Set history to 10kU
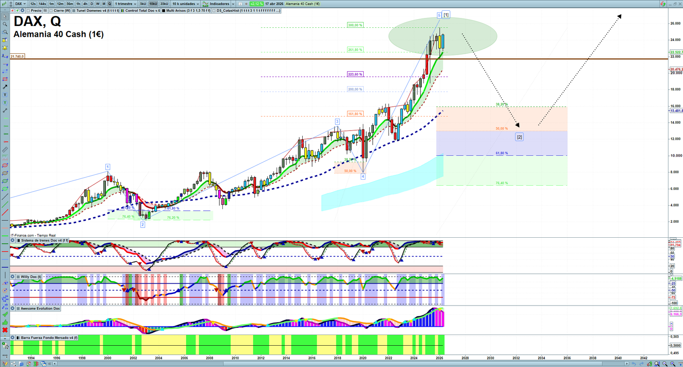The image size is (683, 367). click(x=153, y=4)
